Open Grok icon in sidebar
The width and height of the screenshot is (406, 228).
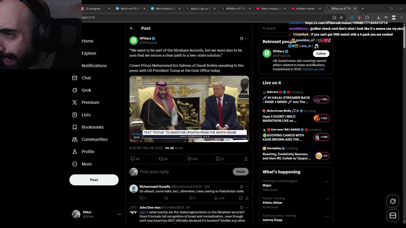click(x=75, y=90)
